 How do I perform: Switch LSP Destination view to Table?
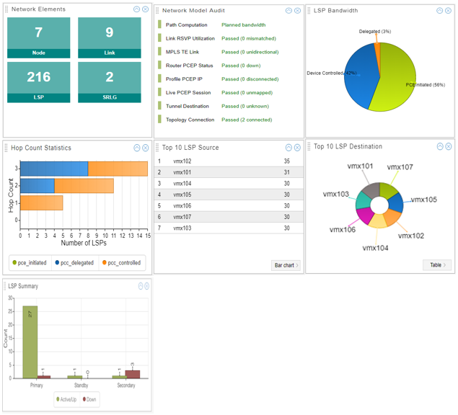437,265
